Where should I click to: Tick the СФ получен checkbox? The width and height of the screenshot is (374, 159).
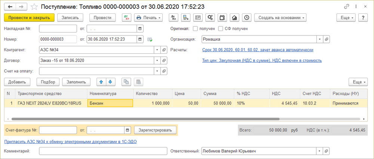point(221,29)
